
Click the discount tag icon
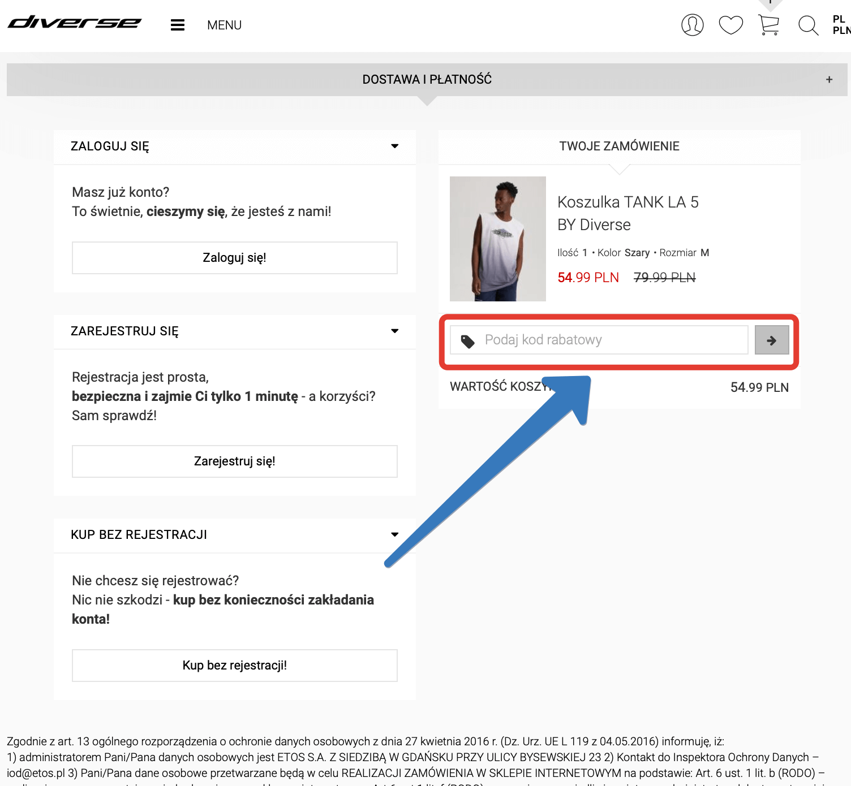coord(467,341)
